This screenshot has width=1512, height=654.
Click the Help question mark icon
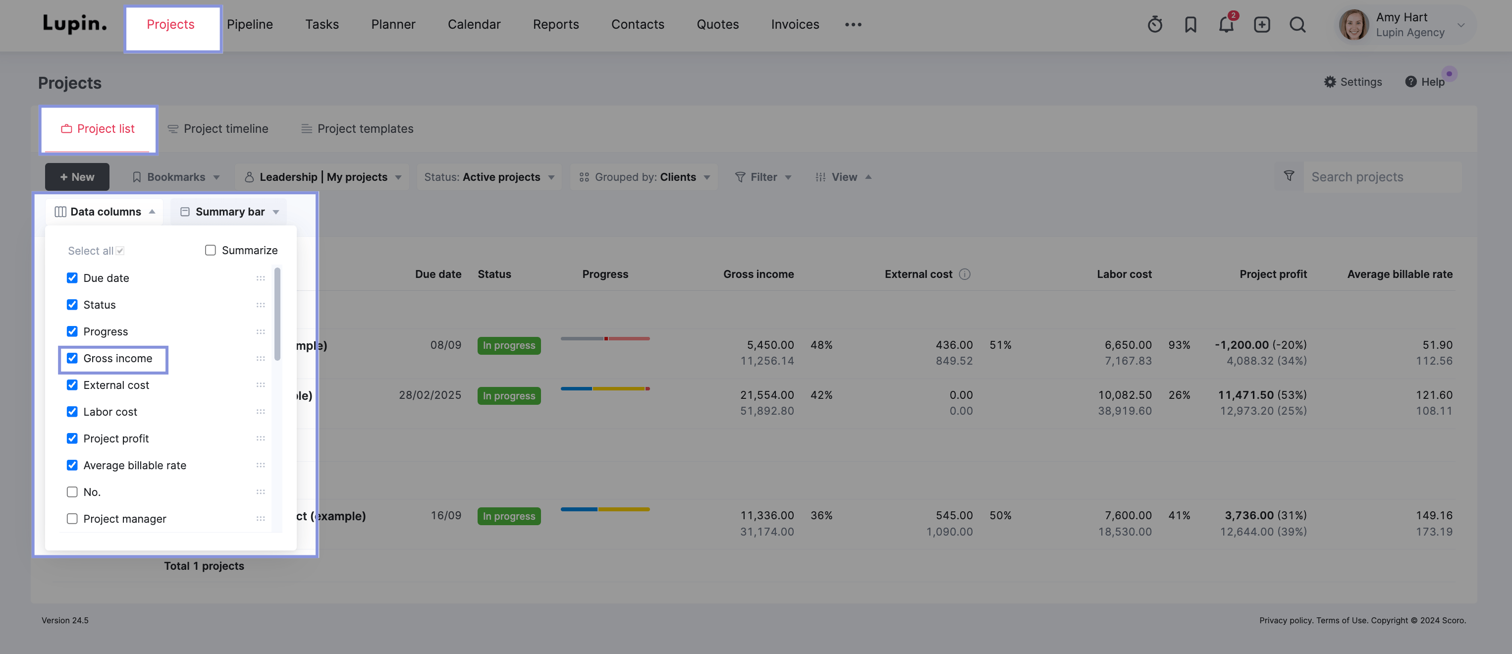[1410, 82]
